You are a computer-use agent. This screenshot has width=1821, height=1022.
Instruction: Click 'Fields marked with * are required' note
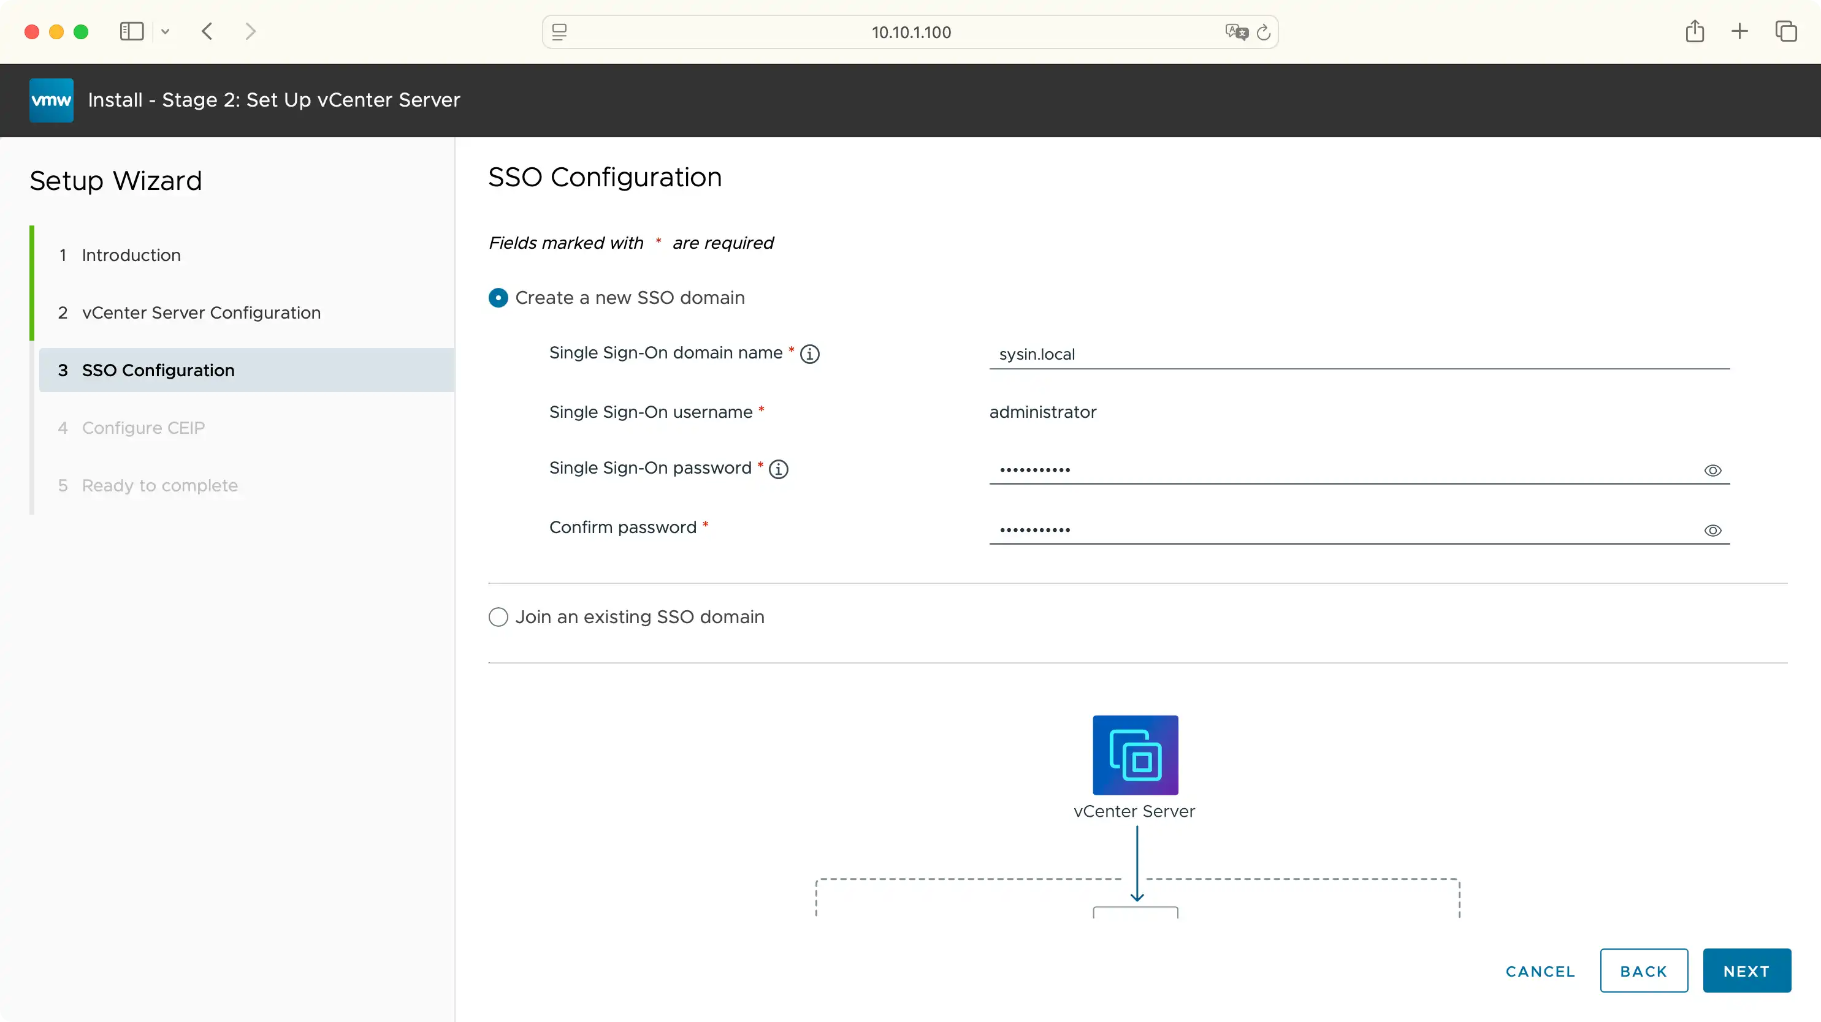630,243
